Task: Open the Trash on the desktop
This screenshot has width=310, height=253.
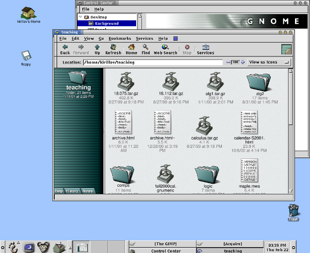Action: tap(294, 211)
